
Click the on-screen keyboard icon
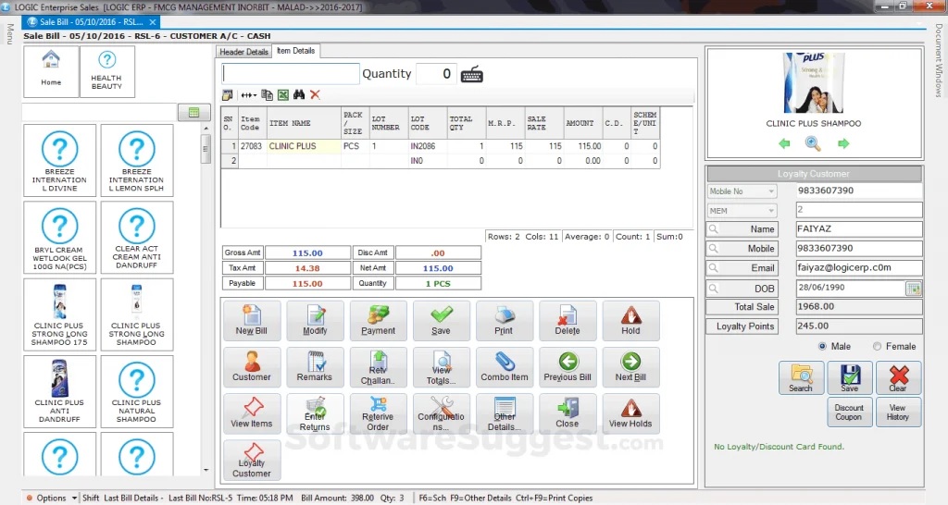[x=471, y=75]
